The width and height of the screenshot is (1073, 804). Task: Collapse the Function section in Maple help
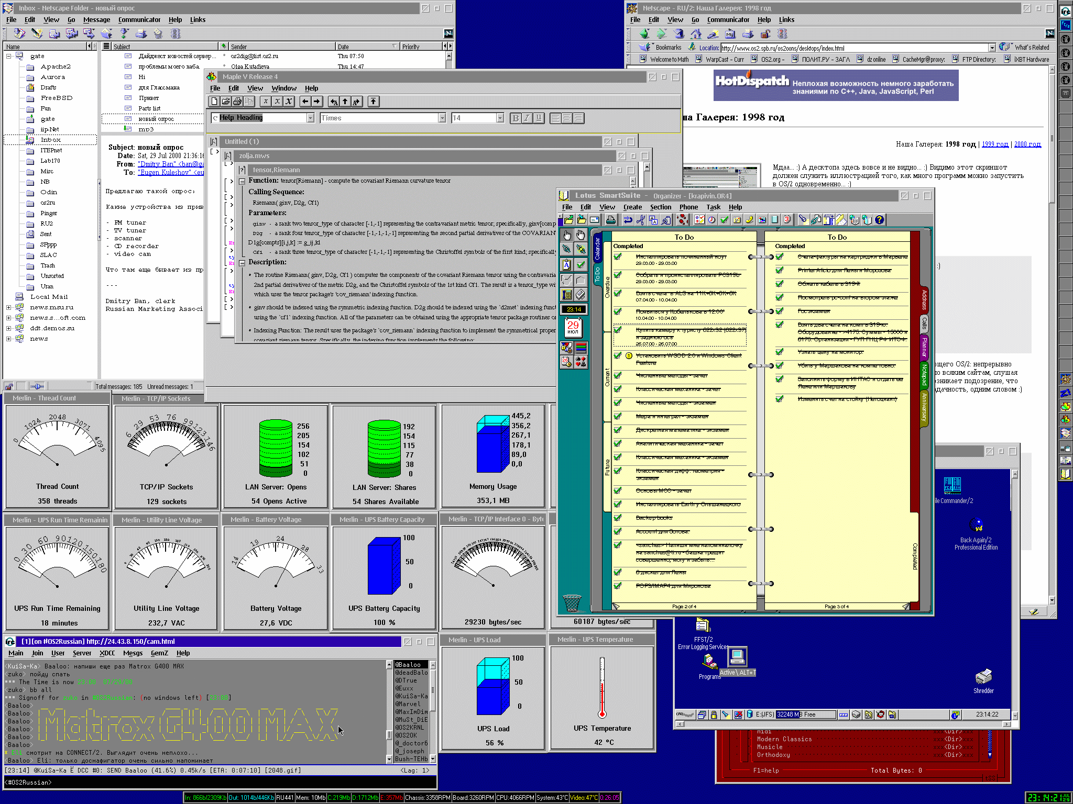[x=242, y=181]
